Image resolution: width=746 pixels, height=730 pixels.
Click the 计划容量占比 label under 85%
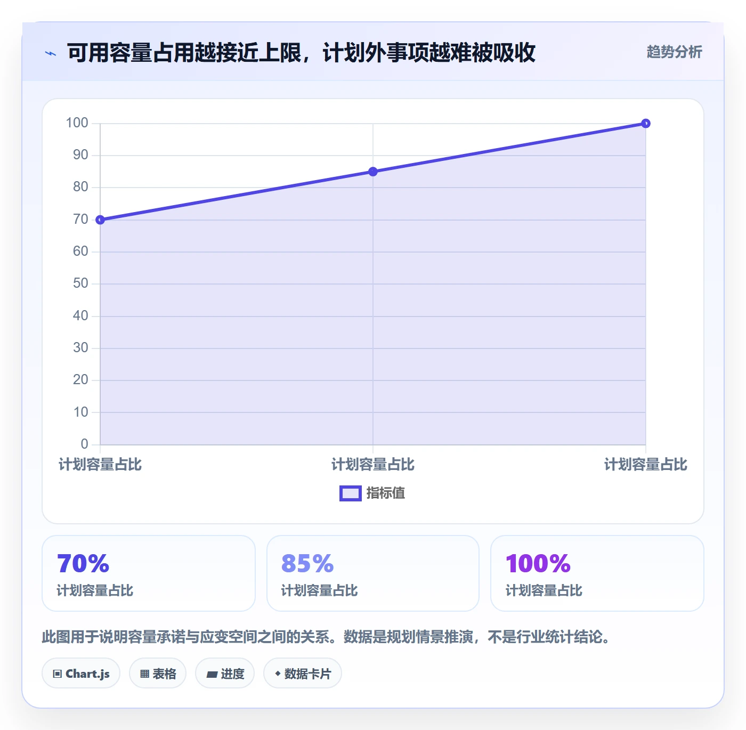(x=319, y=590)
